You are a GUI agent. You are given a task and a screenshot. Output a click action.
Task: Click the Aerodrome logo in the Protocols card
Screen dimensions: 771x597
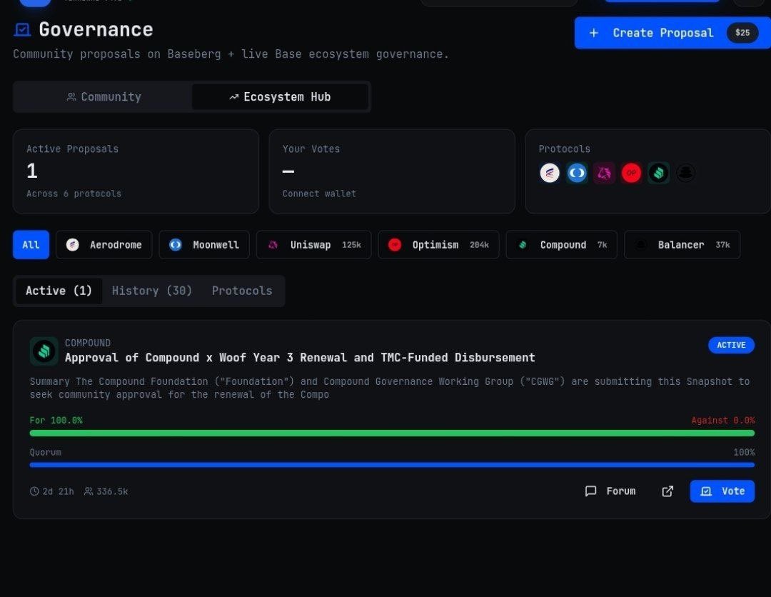pos(549,173)
